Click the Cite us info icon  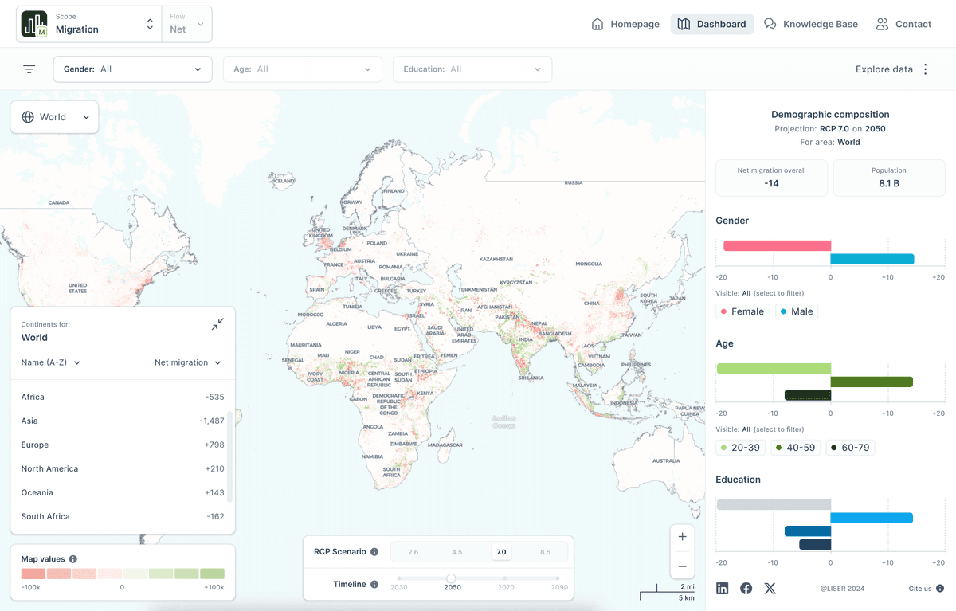[940, 589]
